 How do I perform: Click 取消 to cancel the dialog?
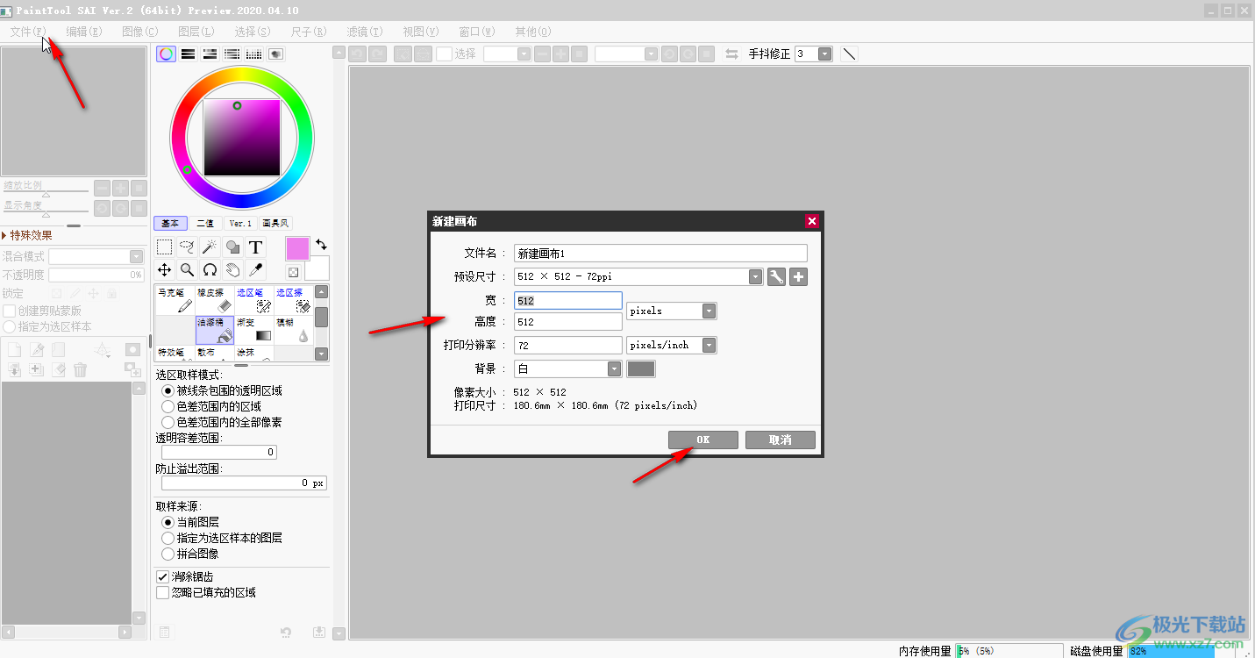(x=781, y=440)
